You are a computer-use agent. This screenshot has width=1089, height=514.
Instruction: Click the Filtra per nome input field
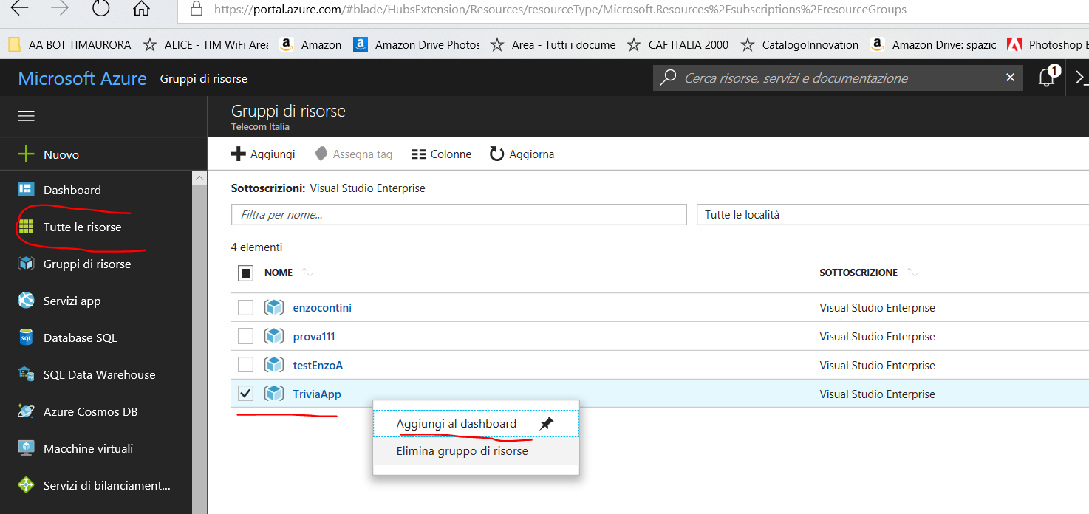tap(459, 215)
